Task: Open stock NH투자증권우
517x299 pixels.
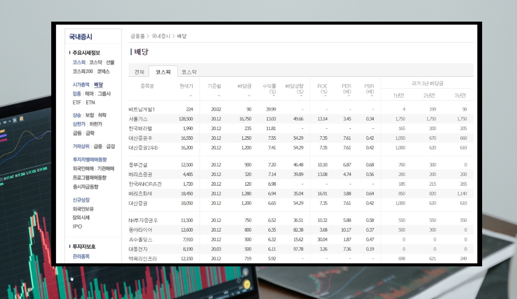Action: (143, 221)
